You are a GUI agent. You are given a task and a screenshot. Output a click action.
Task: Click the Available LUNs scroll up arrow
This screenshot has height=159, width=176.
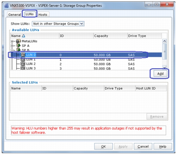164,41
